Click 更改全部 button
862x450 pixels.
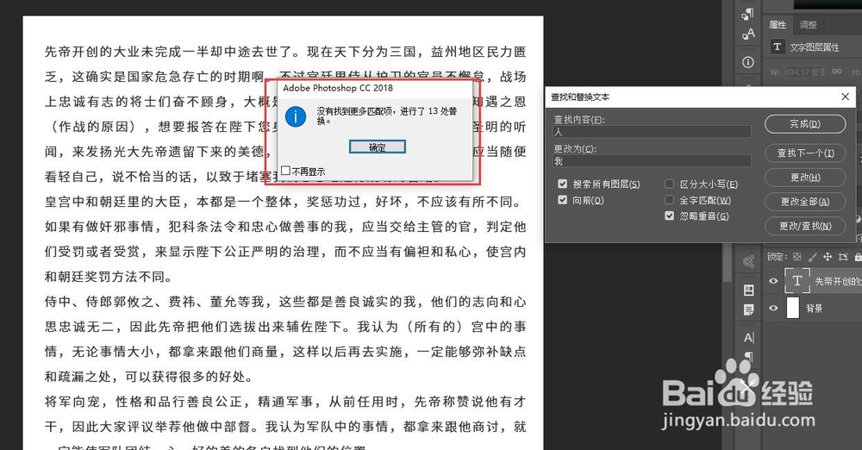[805, 202]
